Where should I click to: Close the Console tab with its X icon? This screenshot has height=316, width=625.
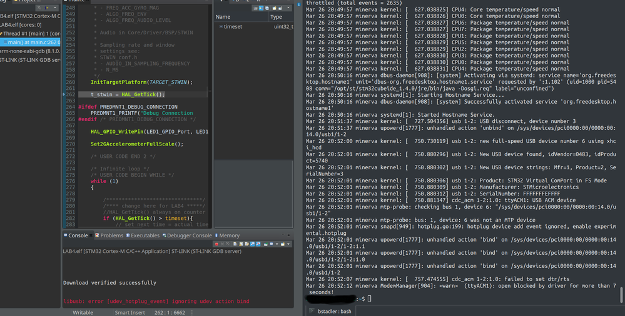point(91,235)
